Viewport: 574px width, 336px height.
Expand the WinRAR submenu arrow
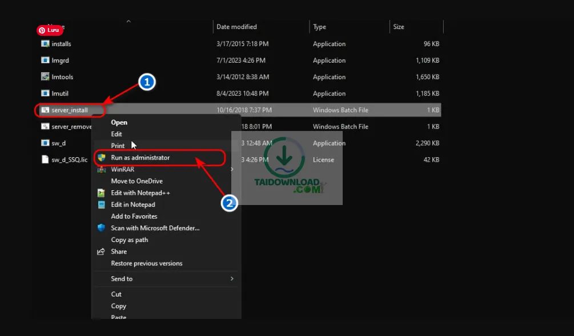click(232, 170)
